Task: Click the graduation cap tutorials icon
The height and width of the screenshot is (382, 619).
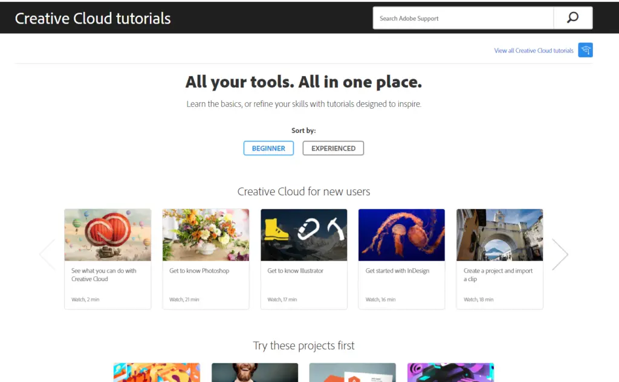Action: tap(585, 50)
